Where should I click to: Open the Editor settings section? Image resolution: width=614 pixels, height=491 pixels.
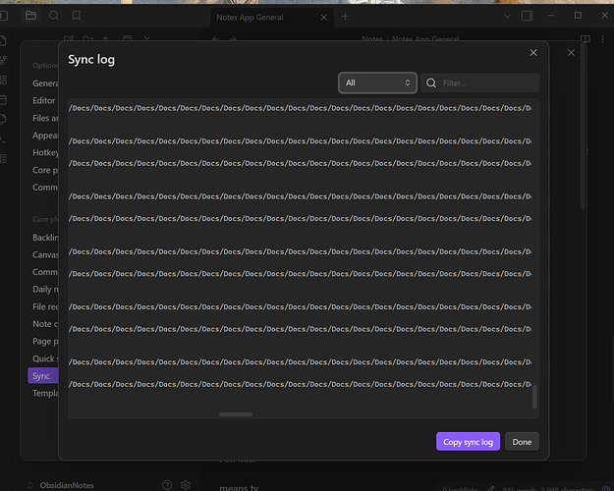point(43,100)
